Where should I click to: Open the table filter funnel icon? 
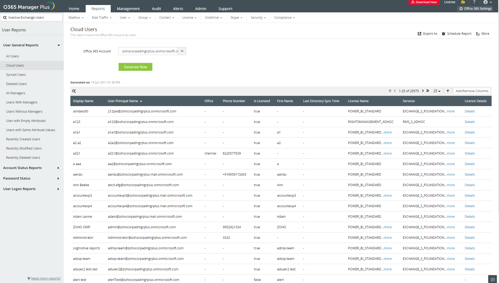pyautogui.click(x=448, y=91)
